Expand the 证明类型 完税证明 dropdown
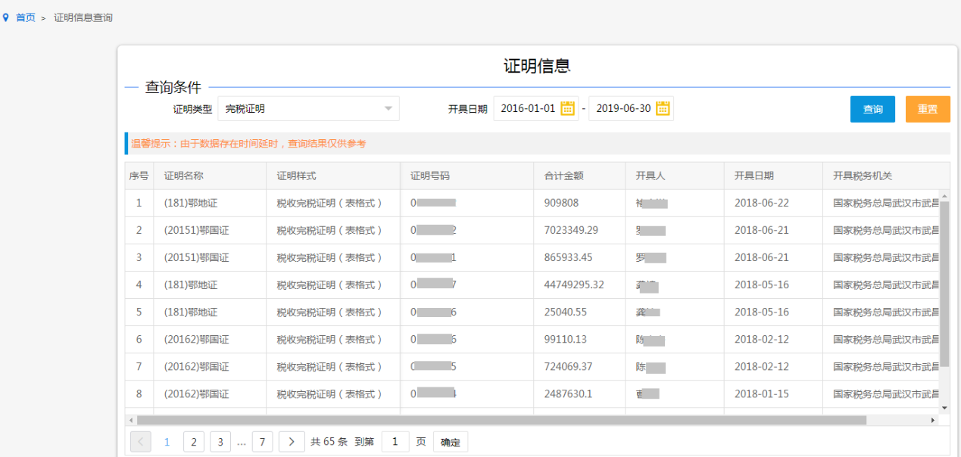The width and height of the screenshot is (961, 457). point(308,108)
